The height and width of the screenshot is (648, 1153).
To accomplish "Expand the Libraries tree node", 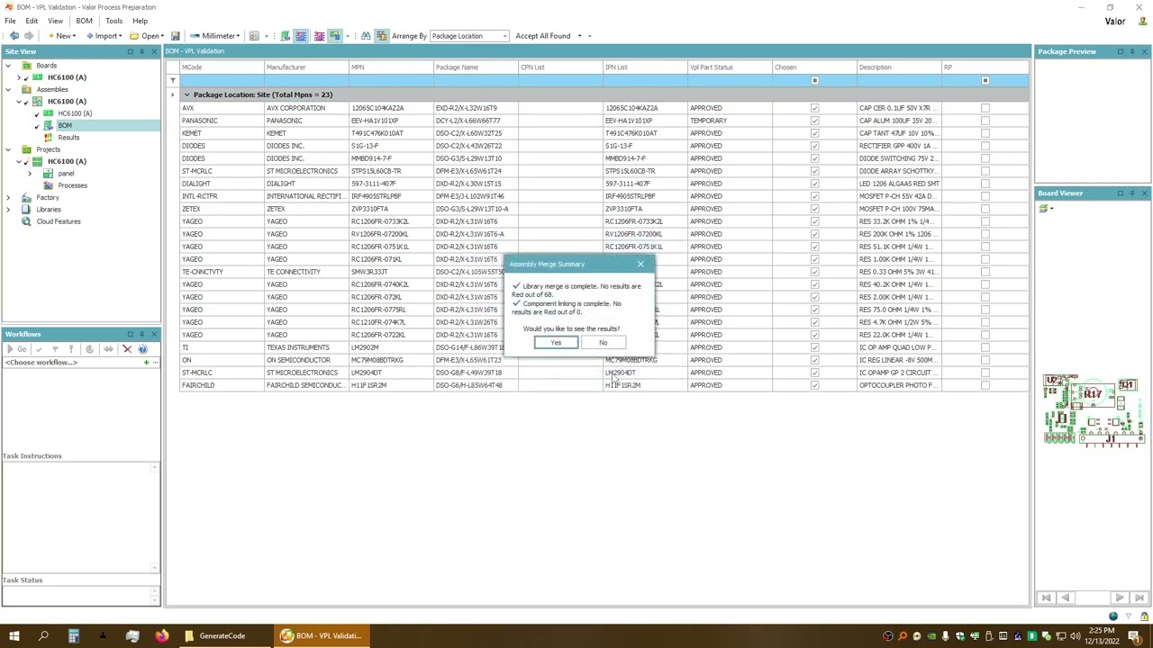I will [8, 210].
